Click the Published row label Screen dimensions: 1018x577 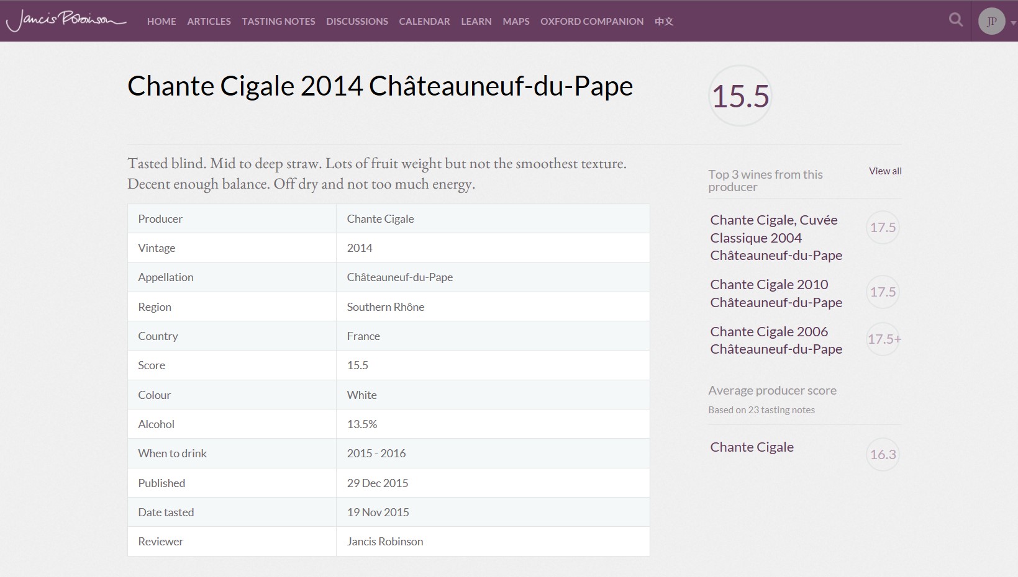pyautogui.click(x=161, y=483)
